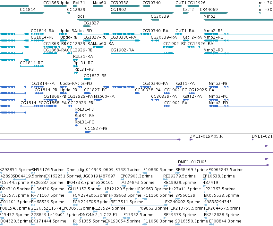The image size is (273, 226).
Task: Click the RE68469.5prime EST label
Action: (192, 170)
